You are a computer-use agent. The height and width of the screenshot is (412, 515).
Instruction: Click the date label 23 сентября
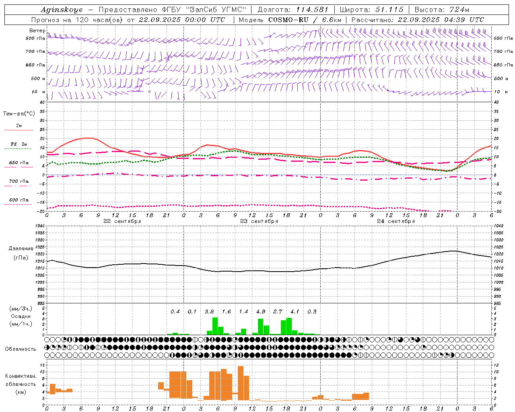[x=259, y=221]
